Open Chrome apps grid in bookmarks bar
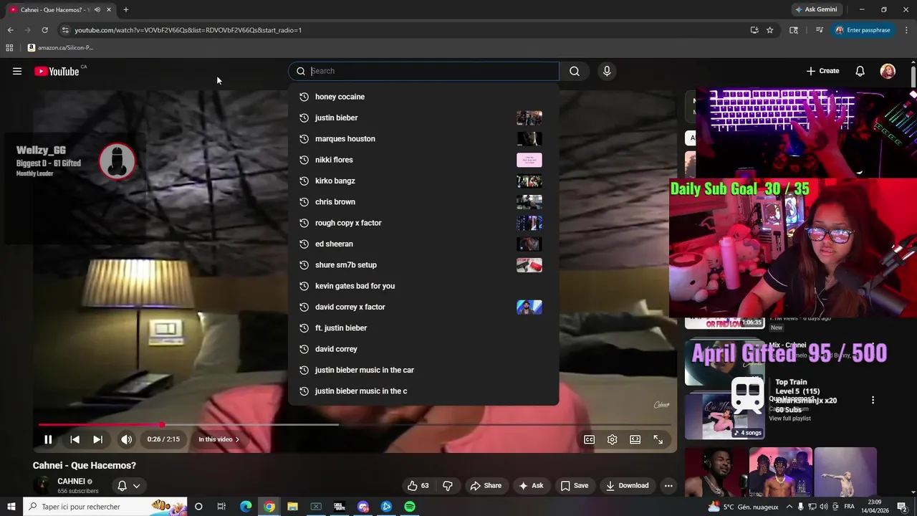Screen dimensions: 917x516 (9, 47)
